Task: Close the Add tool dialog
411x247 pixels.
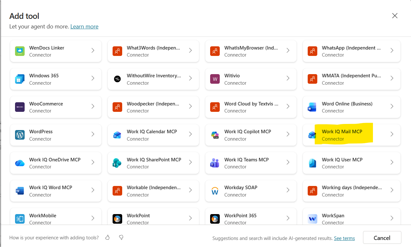Action: click(x=395, y=16)
